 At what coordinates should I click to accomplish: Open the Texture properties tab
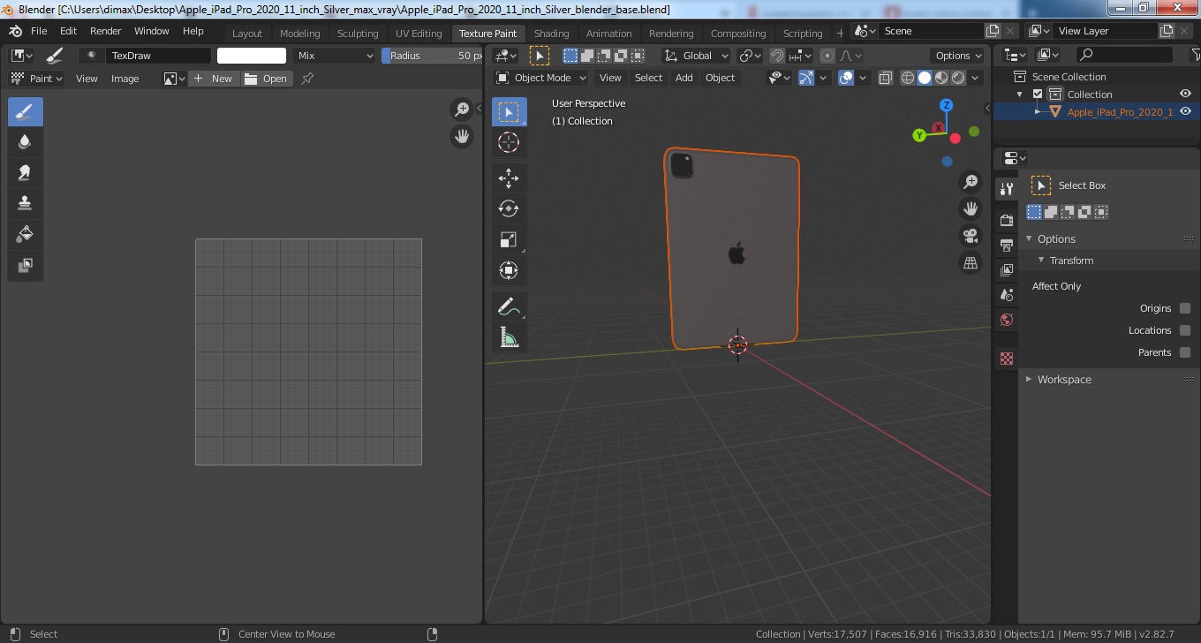(1006, 359)
